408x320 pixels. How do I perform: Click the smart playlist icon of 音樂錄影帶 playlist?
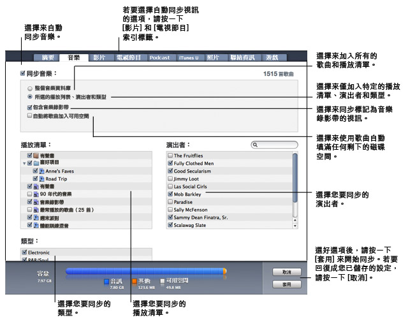[36, 202]
